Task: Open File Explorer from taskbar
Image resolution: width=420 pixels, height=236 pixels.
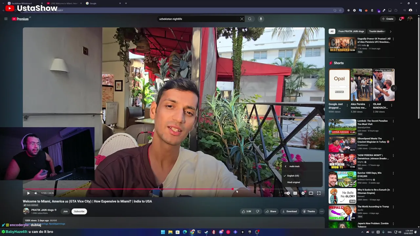Action: [170, 232]
